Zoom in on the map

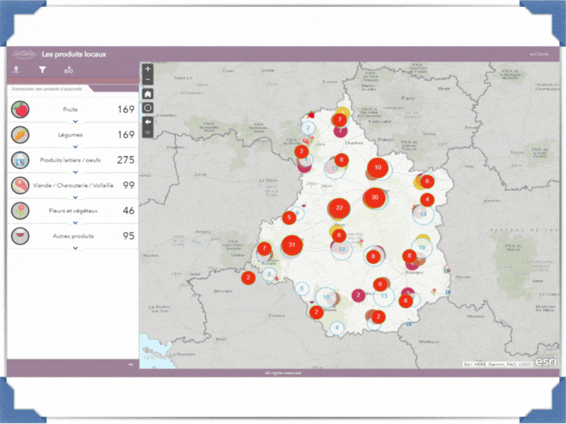tap(148, 69)
